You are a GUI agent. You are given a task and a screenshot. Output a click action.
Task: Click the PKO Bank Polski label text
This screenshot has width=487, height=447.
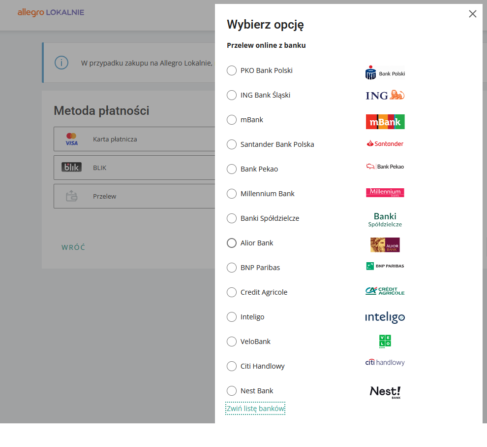pos(267,70)
